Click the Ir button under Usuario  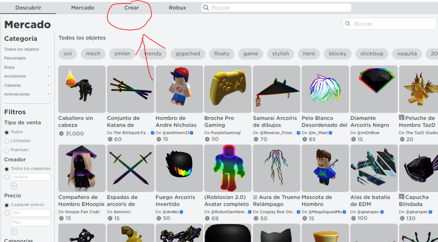pyautogui.click(x=14, y=186)
